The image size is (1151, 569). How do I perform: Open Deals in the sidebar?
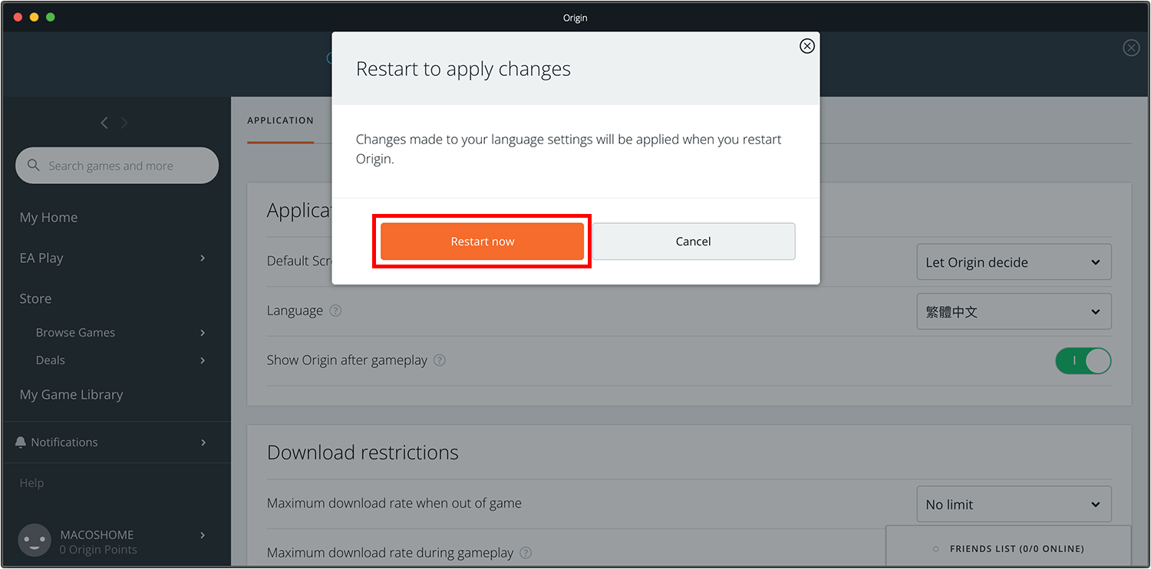pos(51,360)
